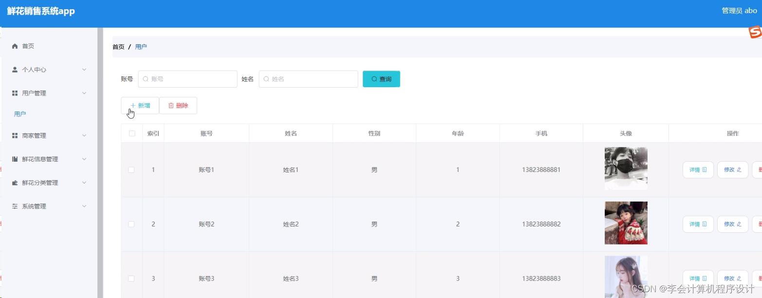Check the checkbox for row 账号1
This screenshot has height=298, width=762.
pos(131,169)
